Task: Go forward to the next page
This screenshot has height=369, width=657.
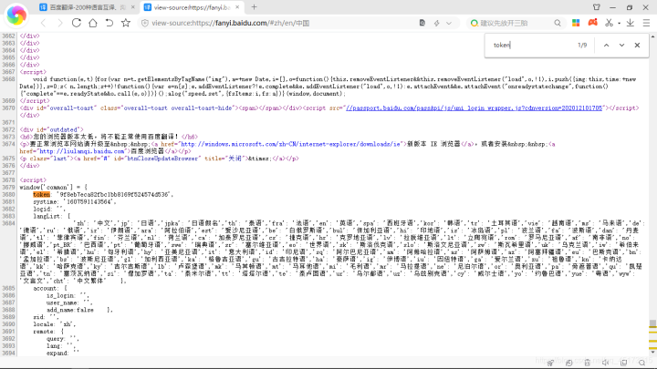Action: tap(59, 23)
